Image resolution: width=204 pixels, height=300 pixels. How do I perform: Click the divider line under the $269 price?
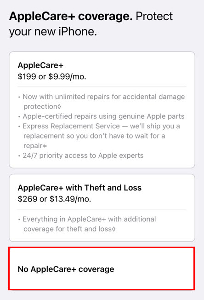pyautogui.click(x=102, y=209)
